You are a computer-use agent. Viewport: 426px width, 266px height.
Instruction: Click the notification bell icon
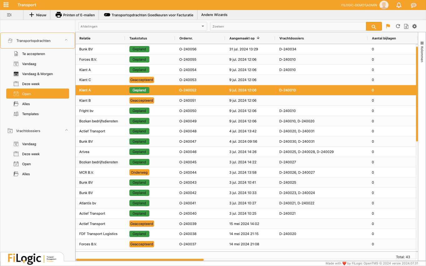tap(399, 5)
